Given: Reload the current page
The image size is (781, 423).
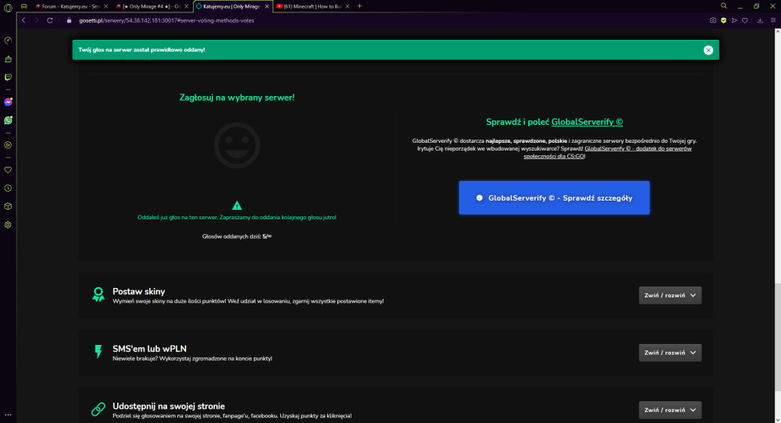Looking at the screenshot, I should [50, 20].
